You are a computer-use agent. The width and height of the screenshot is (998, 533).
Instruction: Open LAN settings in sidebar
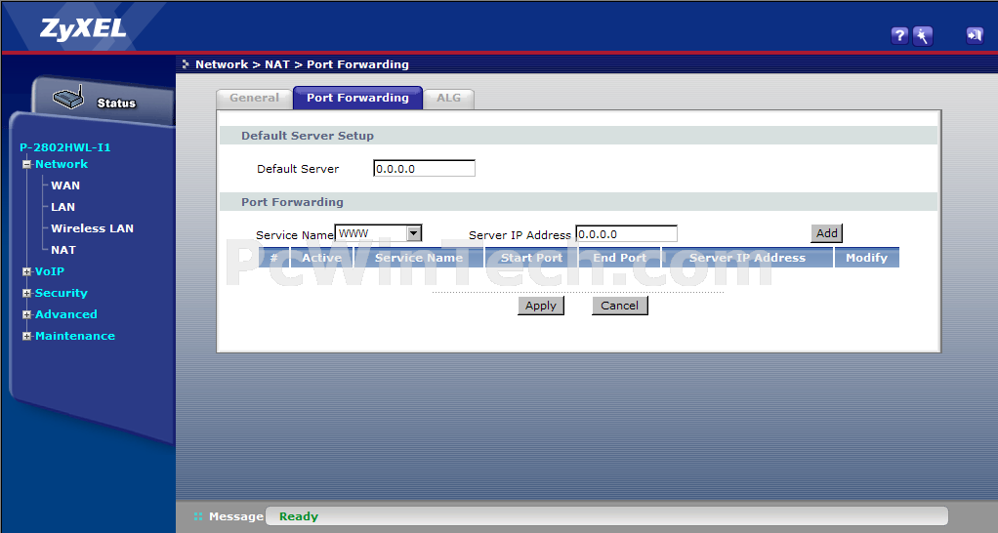63,207
